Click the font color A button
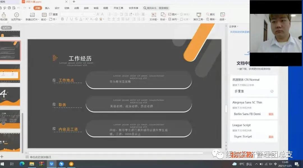Image resolution: width=303 pixels, height=168 pixels. (x=81, y=19)
